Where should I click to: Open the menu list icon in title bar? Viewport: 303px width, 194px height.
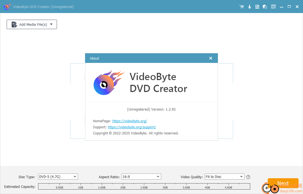274,7
